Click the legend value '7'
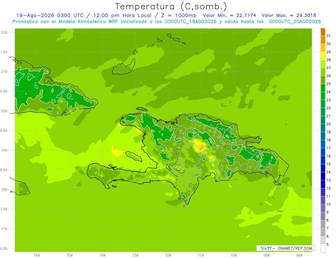The width and height of the screenshot is (336, 259). coord(328,228)
